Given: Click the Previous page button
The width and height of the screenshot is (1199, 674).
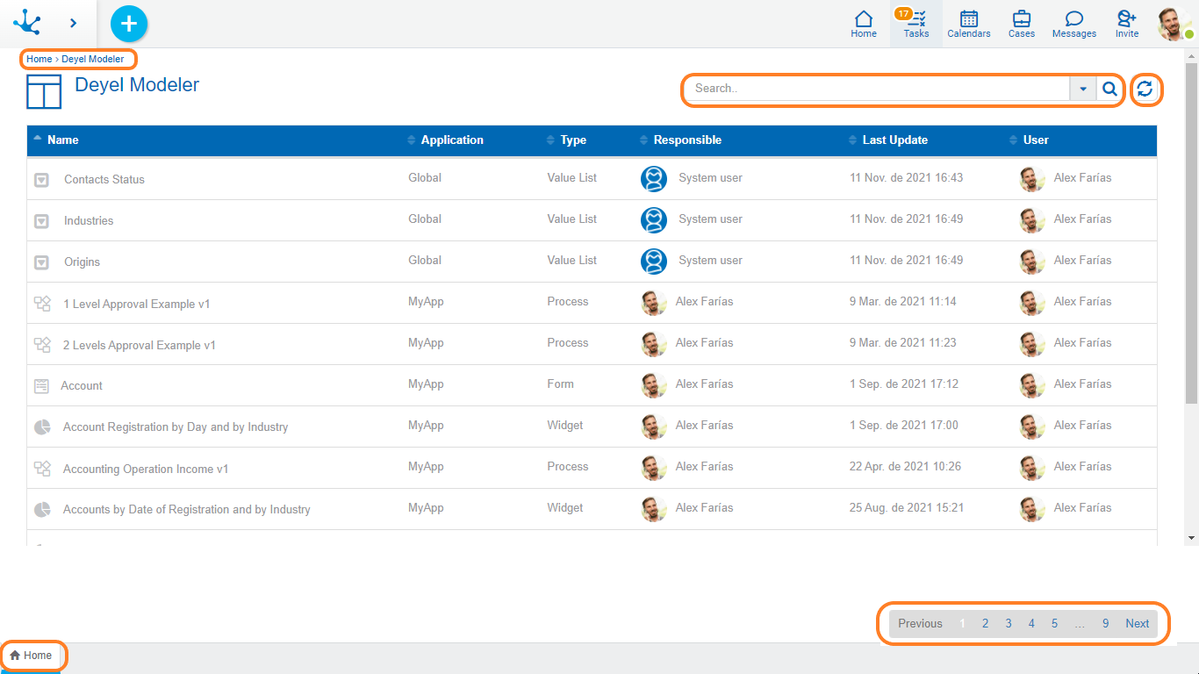Looking at the screenshot, I should point(920,624).
